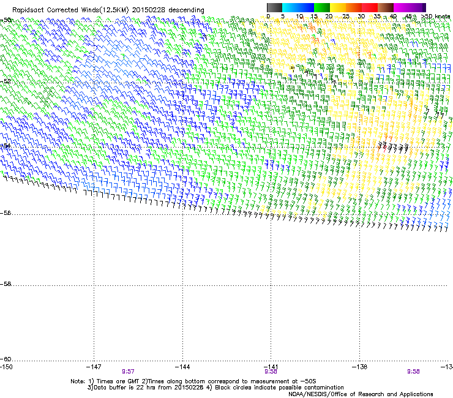Click the 'NOAA/NESDIS/Office of Research and Applications' credit
The image size is (453, 398).
tap(361, 394)
